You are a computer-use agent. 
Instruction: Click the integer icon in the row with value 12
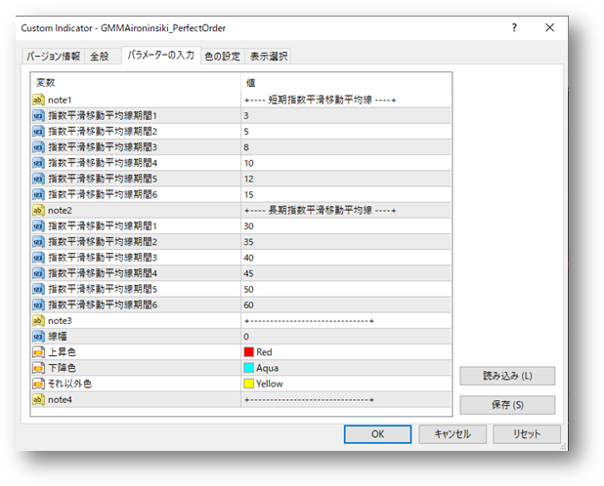click(38, 179)
